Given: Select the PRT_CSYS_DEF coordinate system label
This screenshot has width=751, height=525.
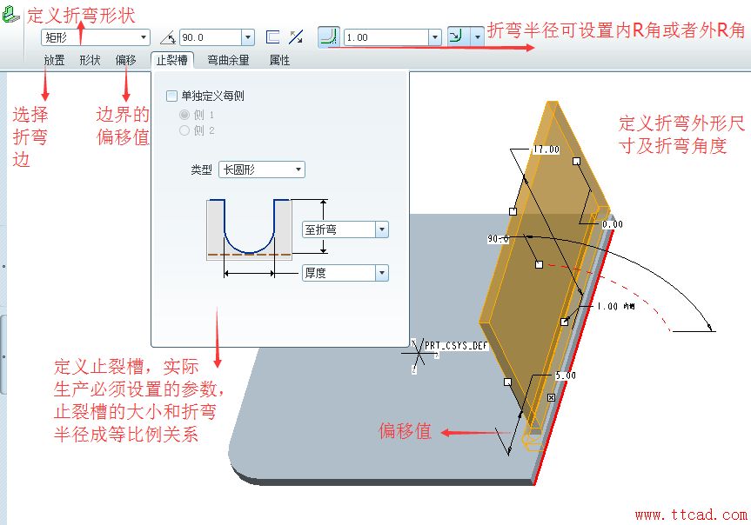Looking at the screenshot, I should [456, 346].
